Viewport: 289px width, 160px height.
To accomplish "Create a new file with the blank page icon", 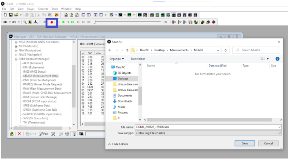I will pos(5,15).
